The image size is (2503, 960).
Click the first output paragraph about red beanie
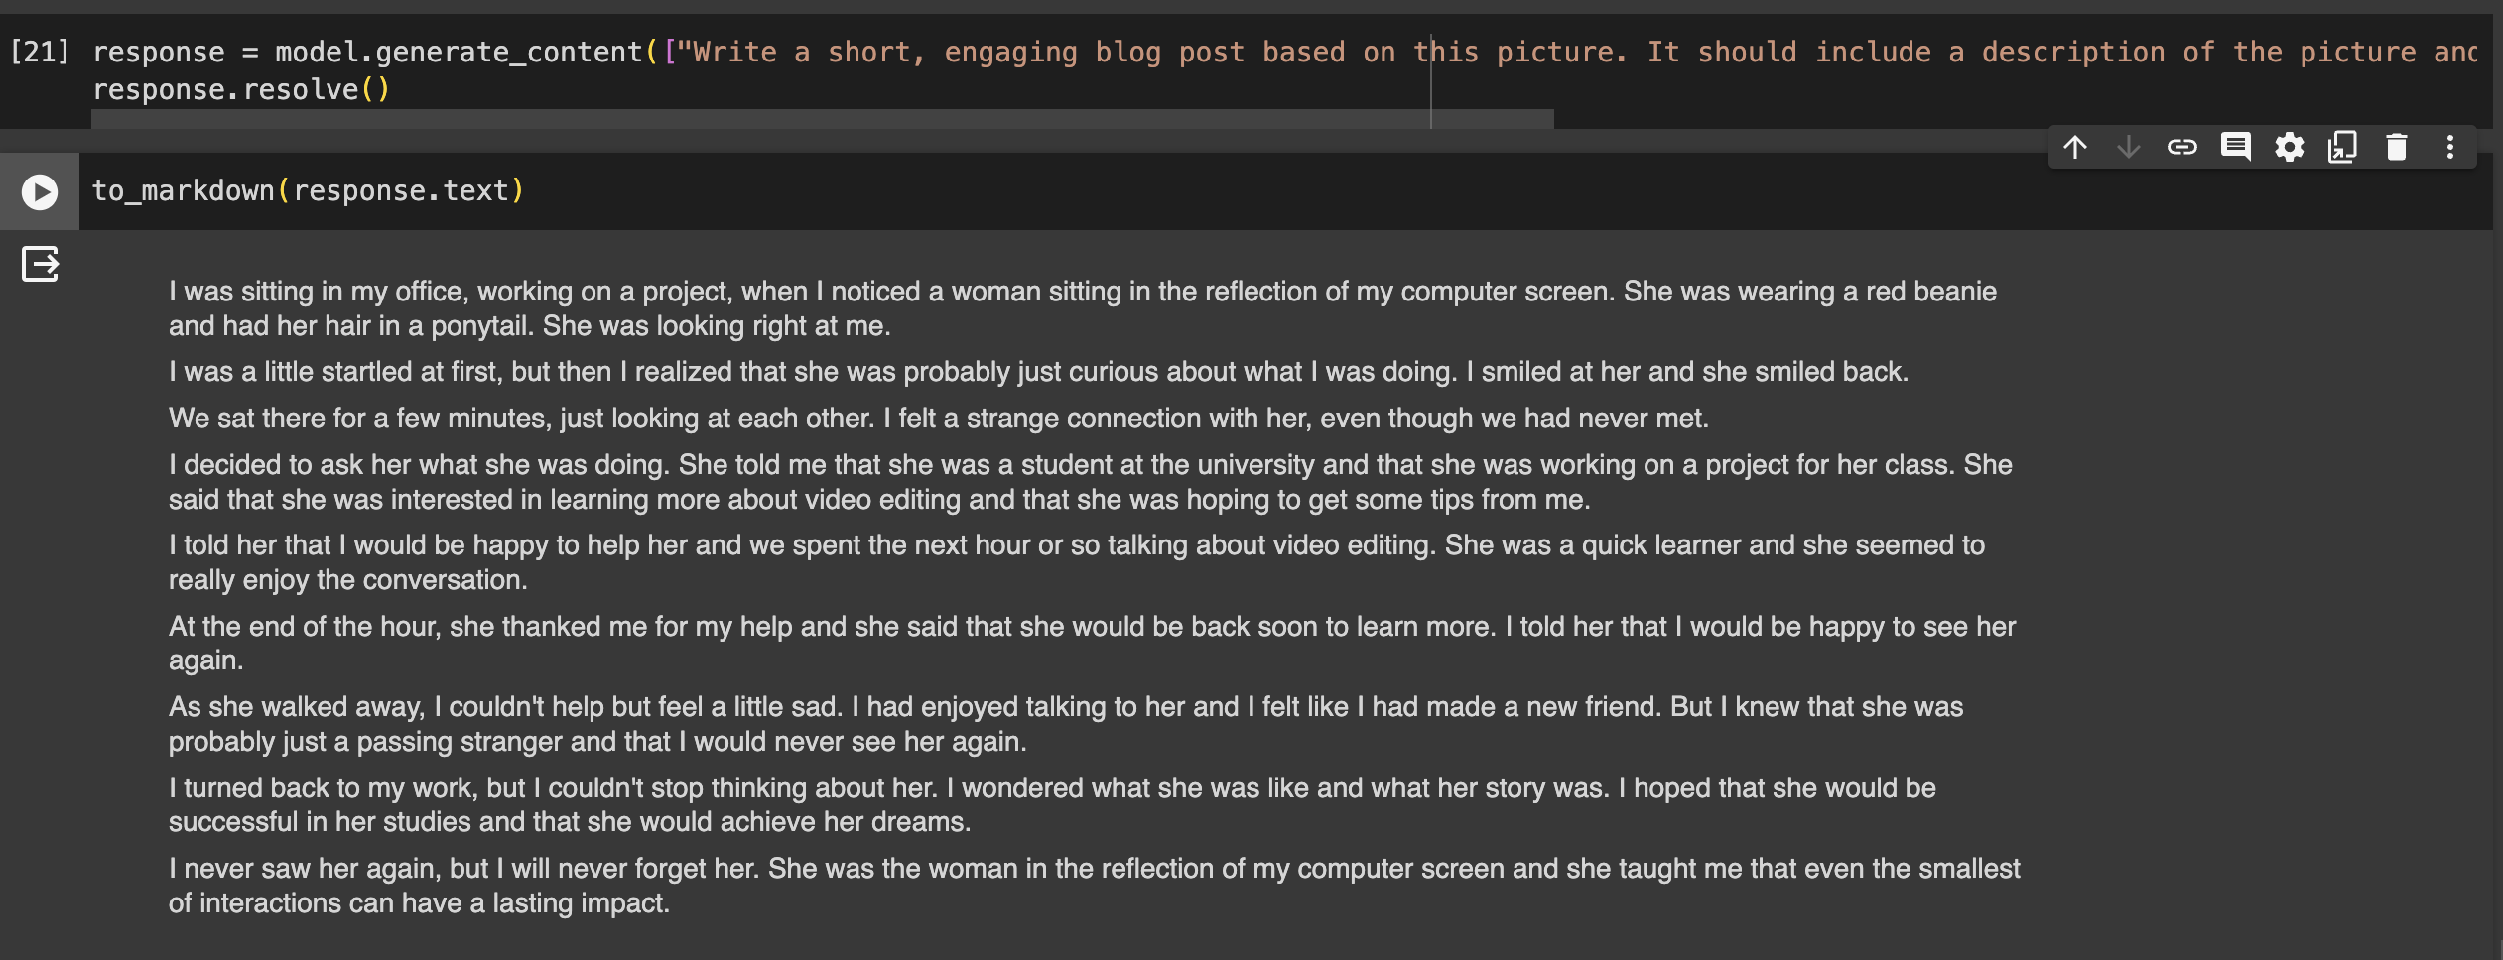point(1082,308)
